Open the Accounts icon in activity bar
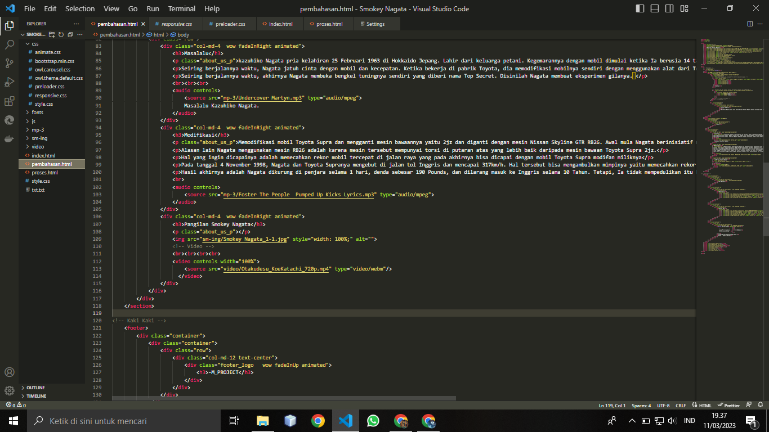This screenshot has width=769, height=432. 9,372
